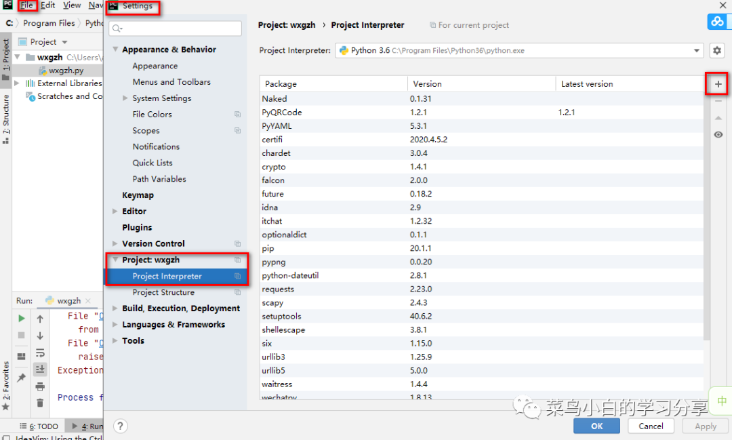
Task: Select the itchat package row
Action: click(482, 221)
